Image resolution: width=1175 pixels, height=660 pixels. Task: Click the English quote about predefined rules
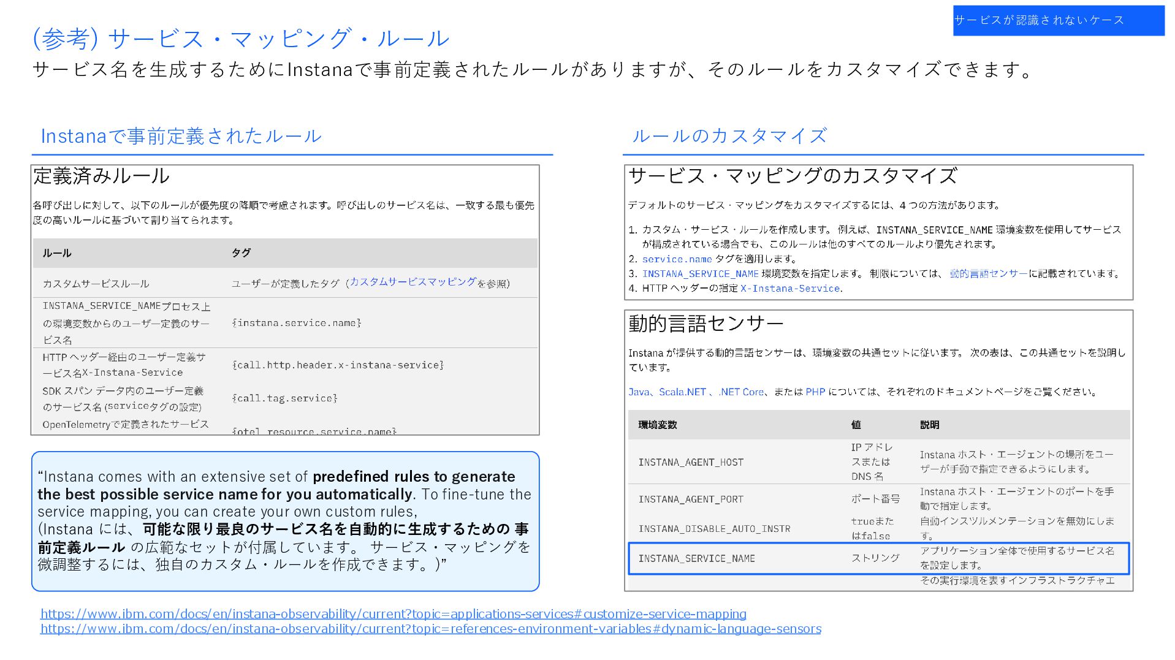[284, 494]
